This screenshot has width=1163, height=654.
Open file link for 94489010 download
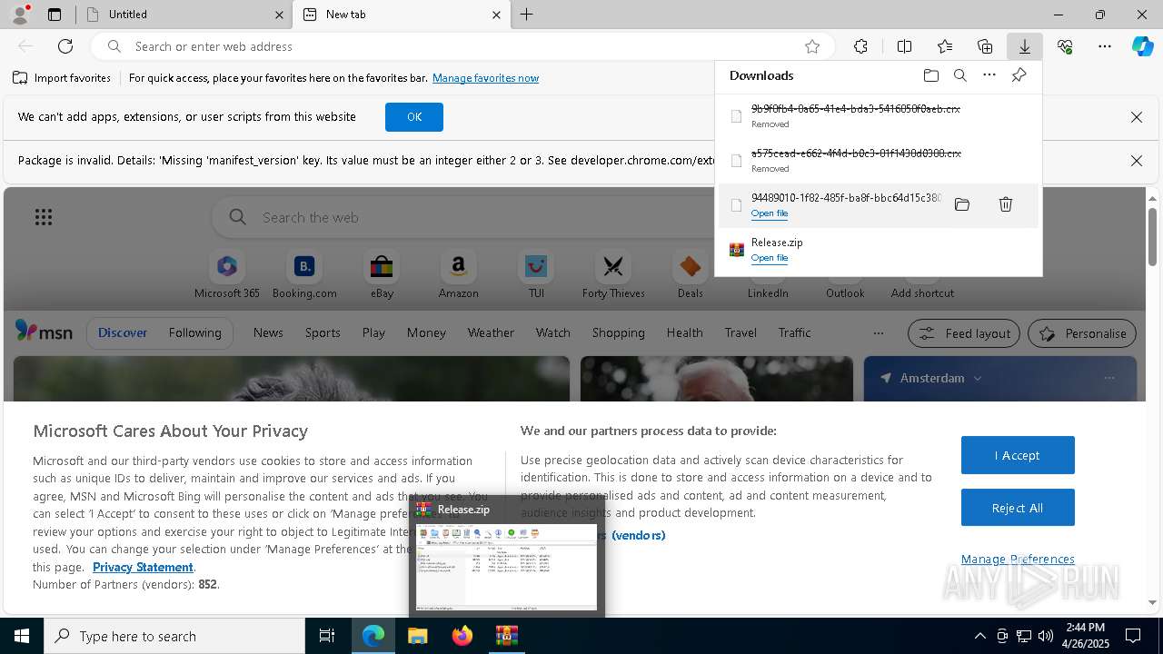tap(770, 213)
